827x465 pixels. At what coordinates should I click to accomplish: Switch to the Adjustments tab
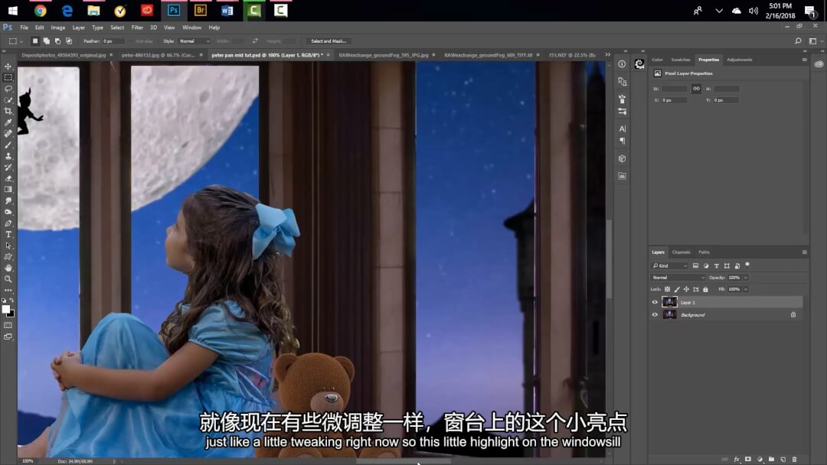click(740, 60)
